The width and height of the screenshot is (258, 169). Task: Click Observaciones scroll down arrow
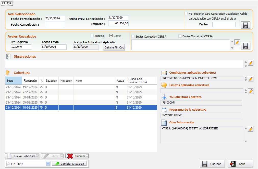tap(246, 66)
